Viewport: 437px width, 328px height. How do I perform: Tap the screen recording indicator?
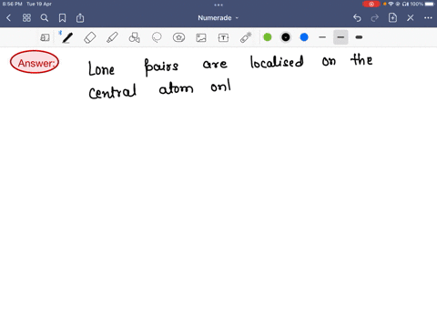371,4
